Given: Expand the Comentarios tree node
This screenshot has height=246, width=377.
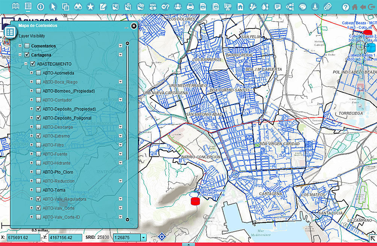Looking at the screenshot, I should tap(20, 46).
